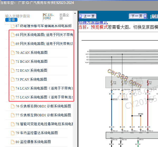Click document icon of item 78
This screenshot has width=158, height=147.
click(13, 124)
